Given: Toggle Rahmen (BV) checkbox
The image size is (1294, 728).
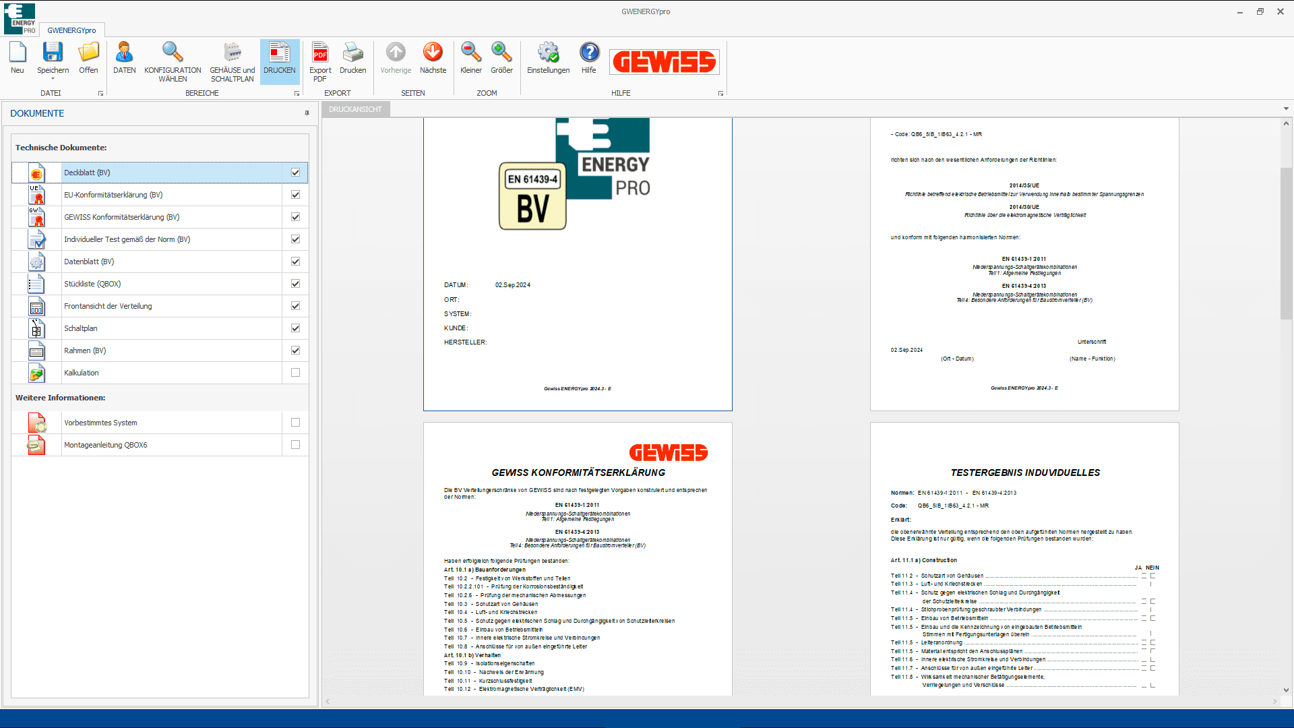Looking at the screenshot, I should click(x=295, y=351).
